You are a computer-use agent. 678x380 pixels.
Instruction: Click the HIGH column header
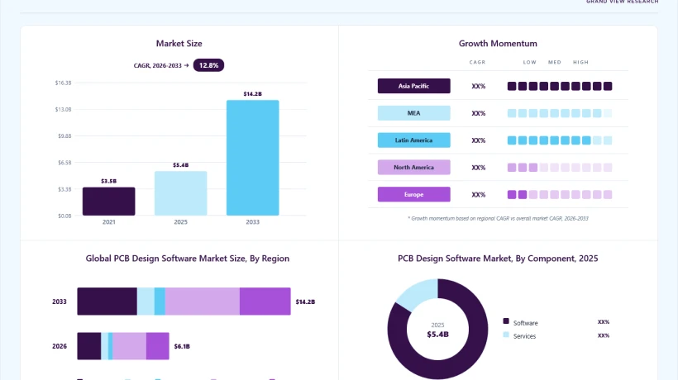[580, 62]
